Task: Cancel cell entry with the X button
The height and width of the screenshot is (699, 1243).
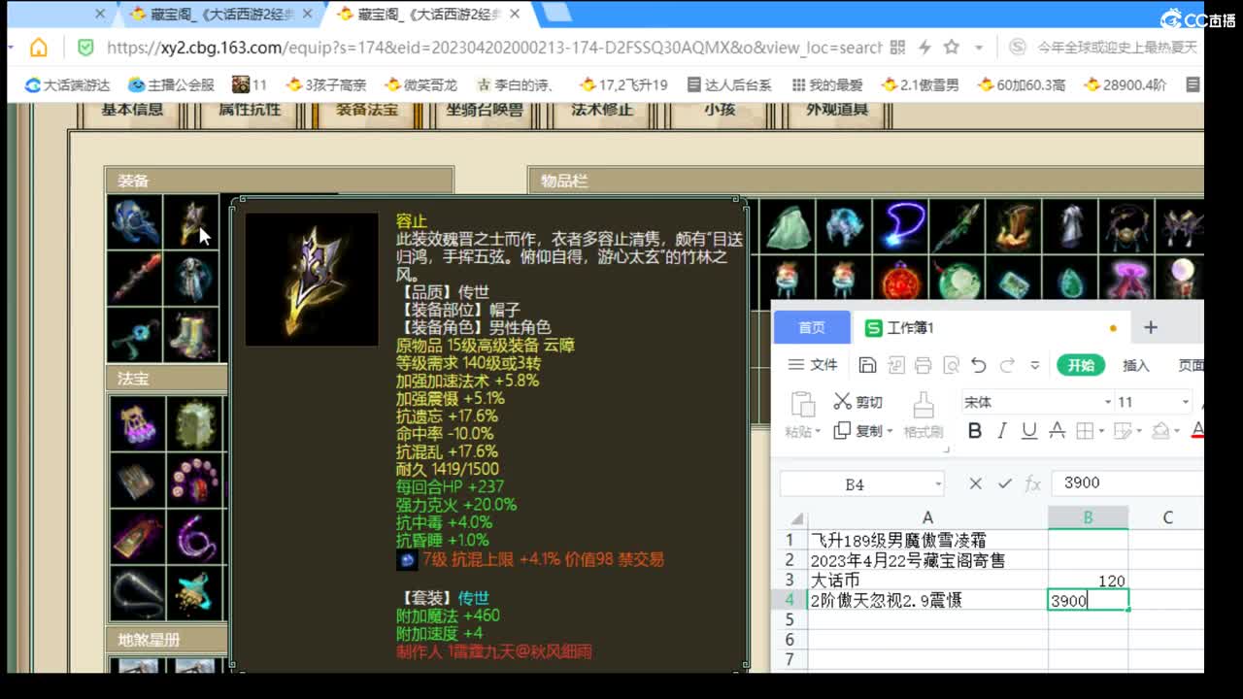Action: [x=976, y=483]
